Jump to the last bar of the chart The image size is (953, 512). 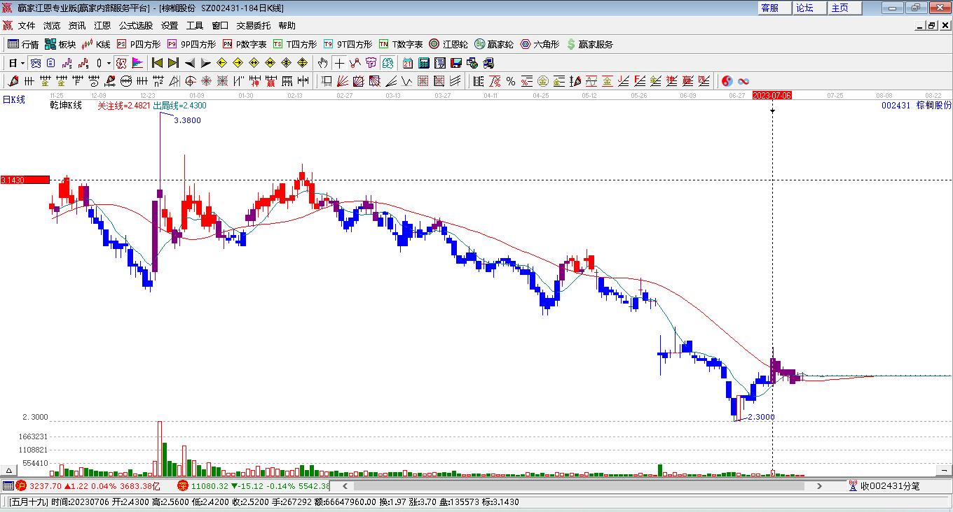(x=173, y=63)
